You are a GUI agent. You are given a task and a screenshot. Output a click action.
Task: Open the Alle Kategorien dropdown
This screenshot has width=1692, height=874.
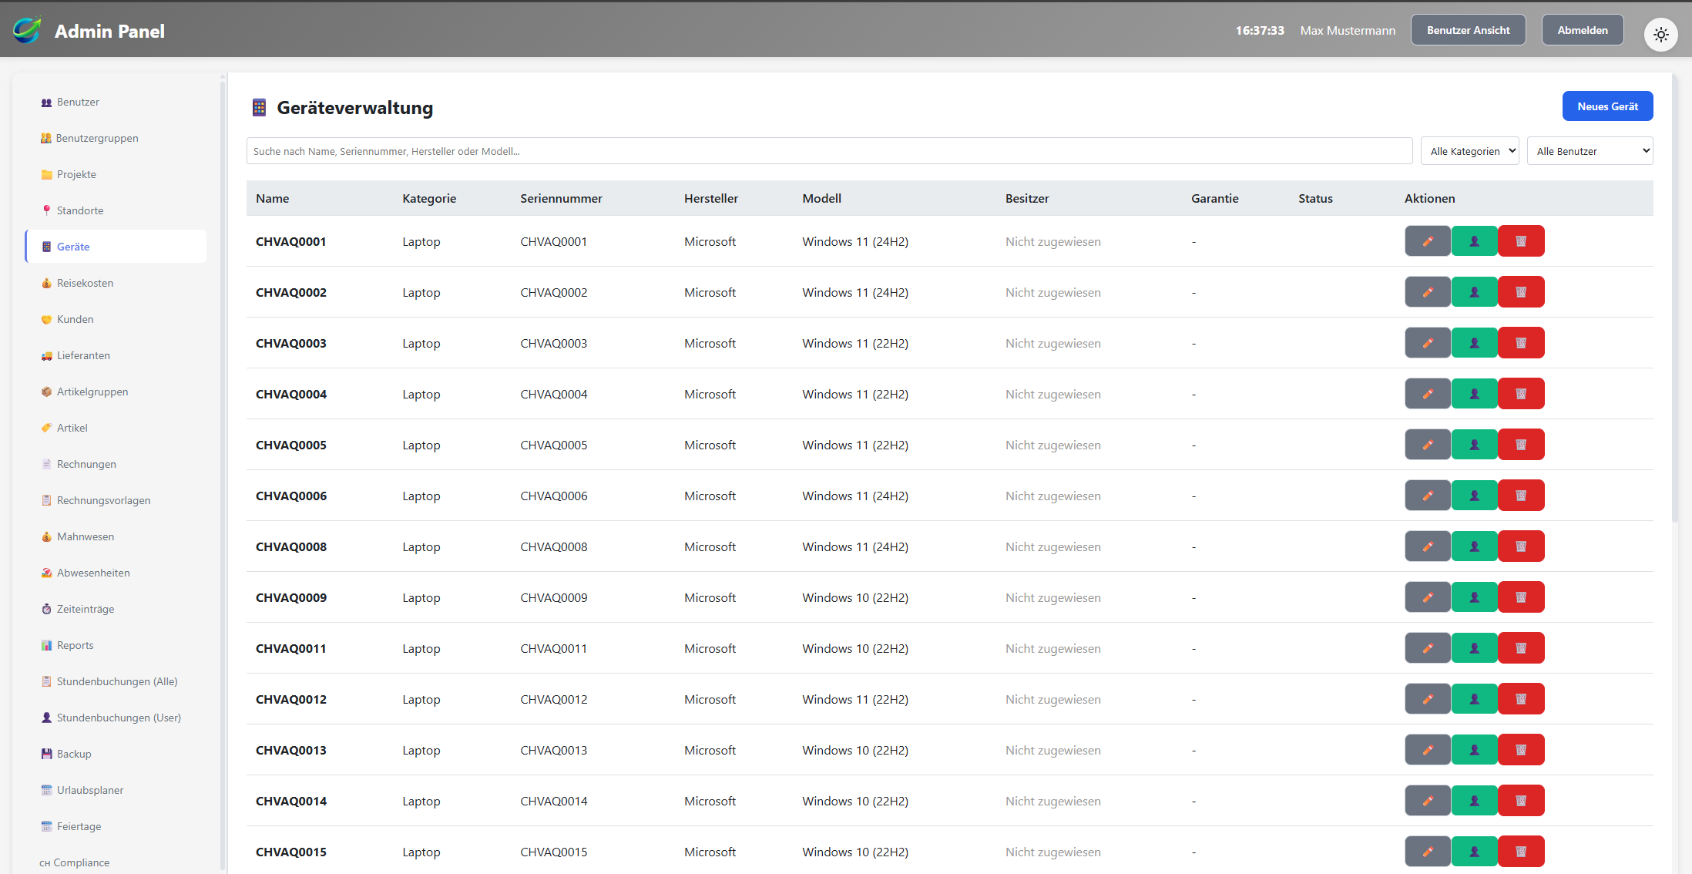[1469, 151]
